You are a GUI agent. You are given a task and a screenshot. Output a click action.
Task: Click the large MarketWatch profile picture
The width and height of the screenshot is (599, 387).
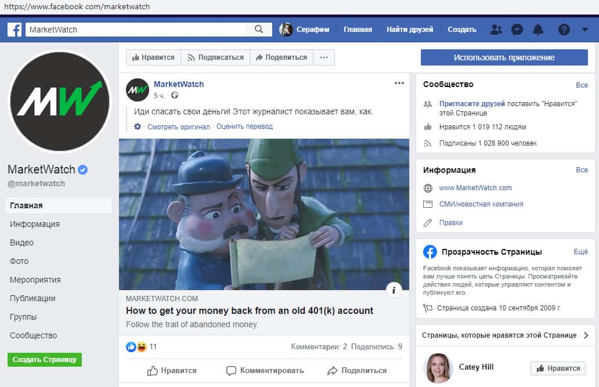tap(60, 101)
